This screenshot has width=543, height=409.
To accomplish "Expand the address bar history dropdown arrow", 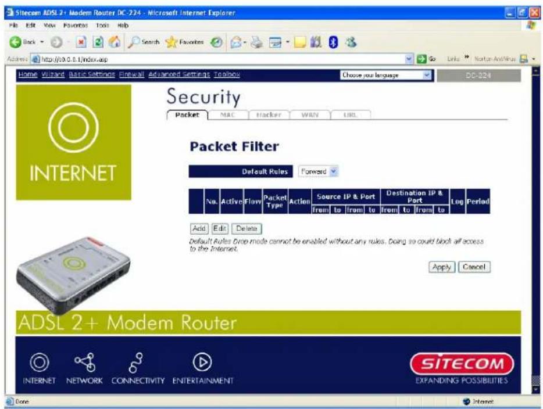I will click(409, 59).
